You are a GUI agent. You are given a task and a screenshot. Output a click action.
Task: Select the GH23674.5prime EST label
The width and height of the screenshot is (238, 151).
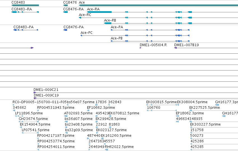click(33, 119)
